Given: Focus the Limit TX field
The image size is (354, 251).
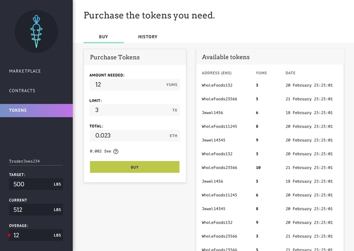Looking at the screenshot, I should 134,110.
